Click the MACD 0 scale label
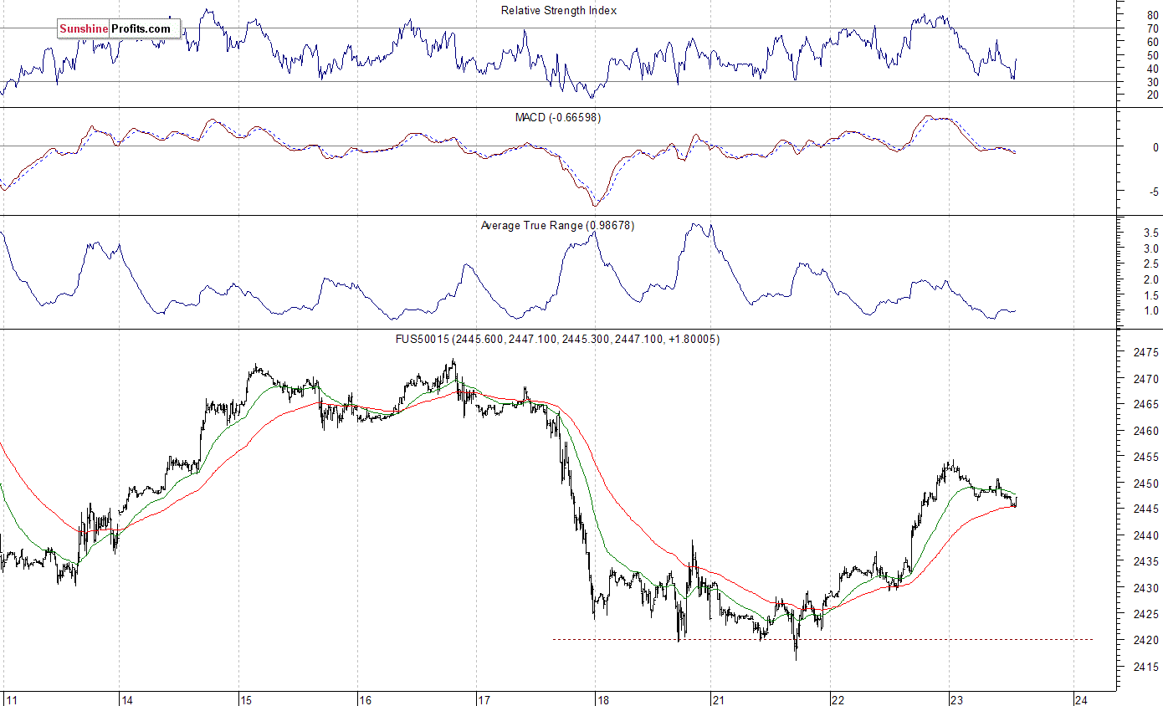The width and height of the screenshot is (1163, 706). click(1155, 146)
